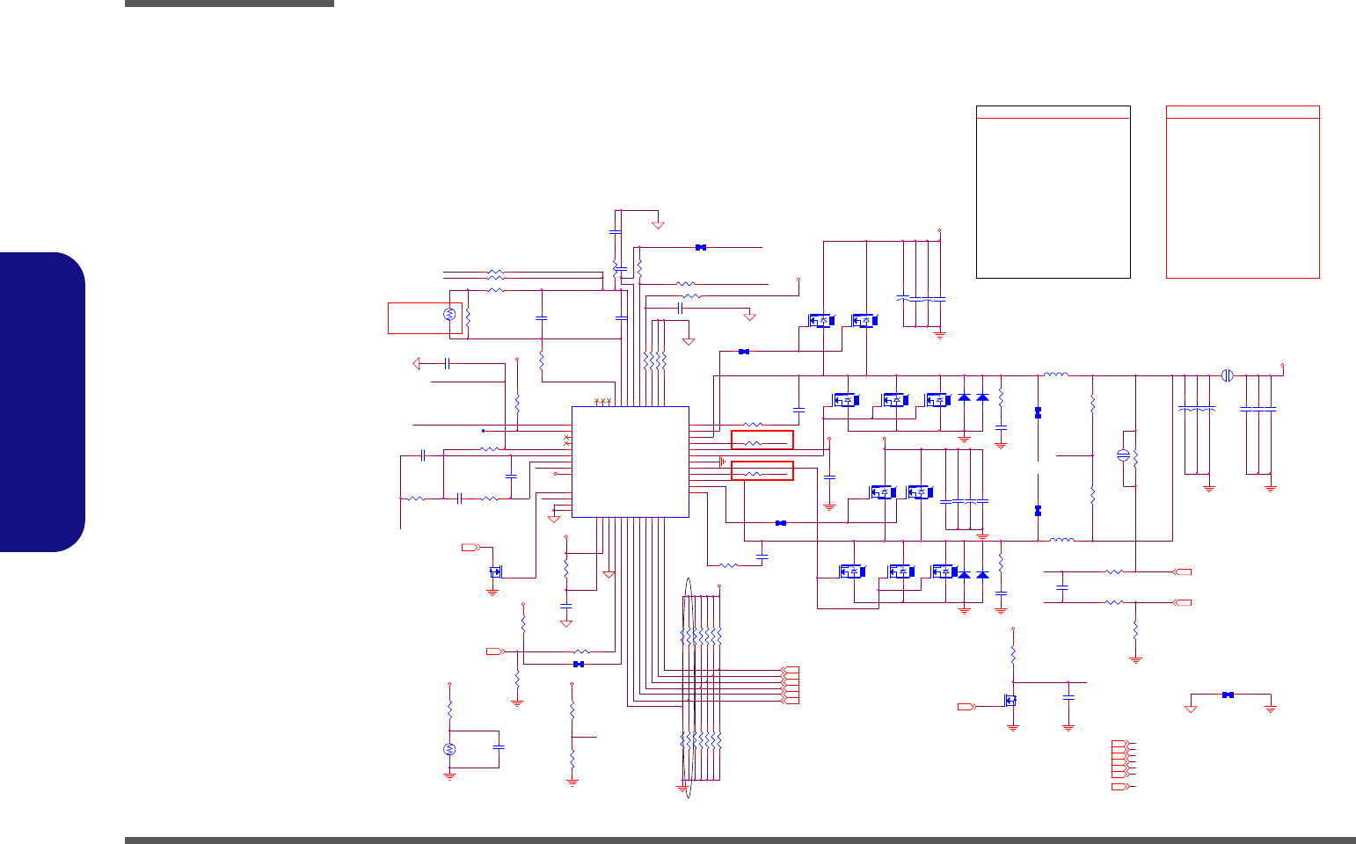Click the small MOSFET below the left red port
This screenshot has height=844, width=1356.
click(495, 572)
